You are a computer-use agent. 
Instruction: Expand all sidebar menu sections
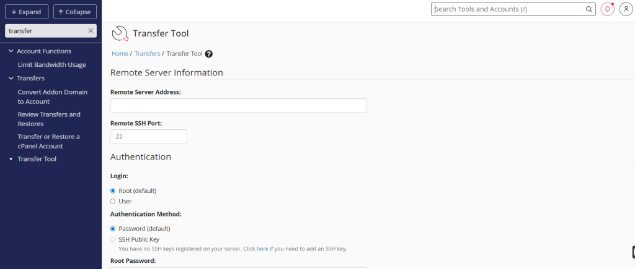click(x=27, y=12)
